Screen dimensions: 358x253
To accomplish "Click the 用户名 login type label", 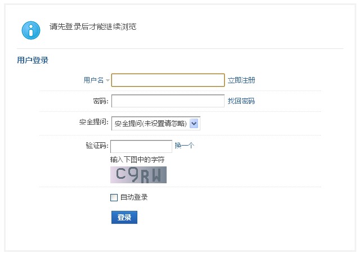I will pyautogui.click(x=93, y=80).
